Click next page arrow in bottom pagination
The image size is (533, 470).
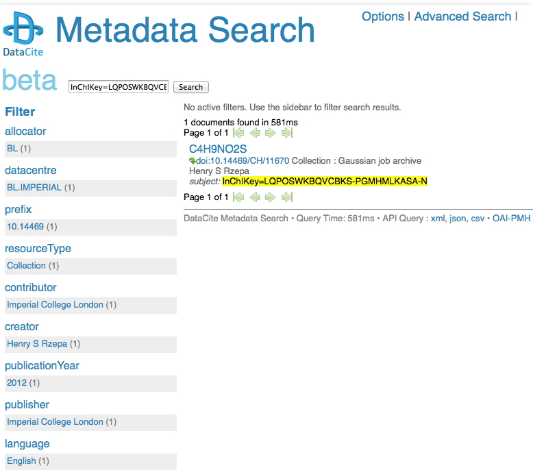pos(271,197)
